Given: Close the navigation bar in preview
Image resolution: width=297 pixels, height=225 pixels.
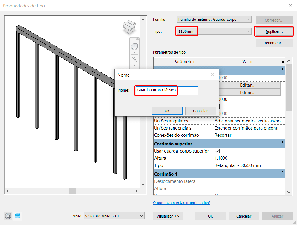Looking at the screenshot, I should pos(137,39).
